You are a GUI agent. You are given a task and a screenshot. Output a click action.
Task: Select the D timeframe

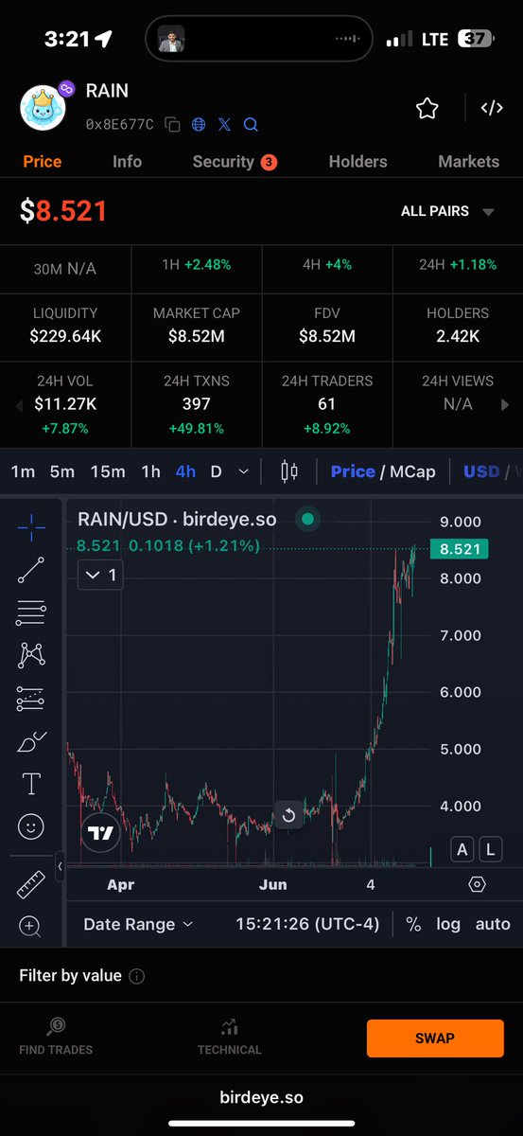point(217,471)
